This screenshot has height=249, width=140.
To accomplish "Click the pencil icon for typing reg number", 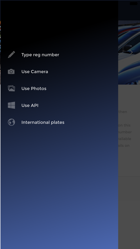I will [11, 55].
